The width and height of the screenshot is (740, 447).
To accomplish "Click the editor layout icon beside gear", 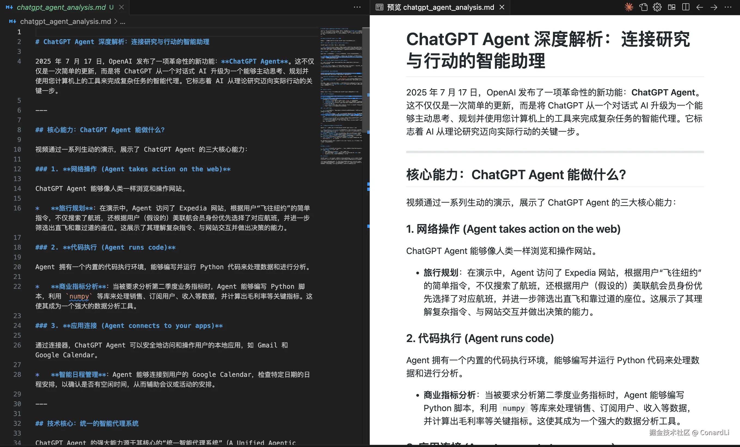I will 671,7.
